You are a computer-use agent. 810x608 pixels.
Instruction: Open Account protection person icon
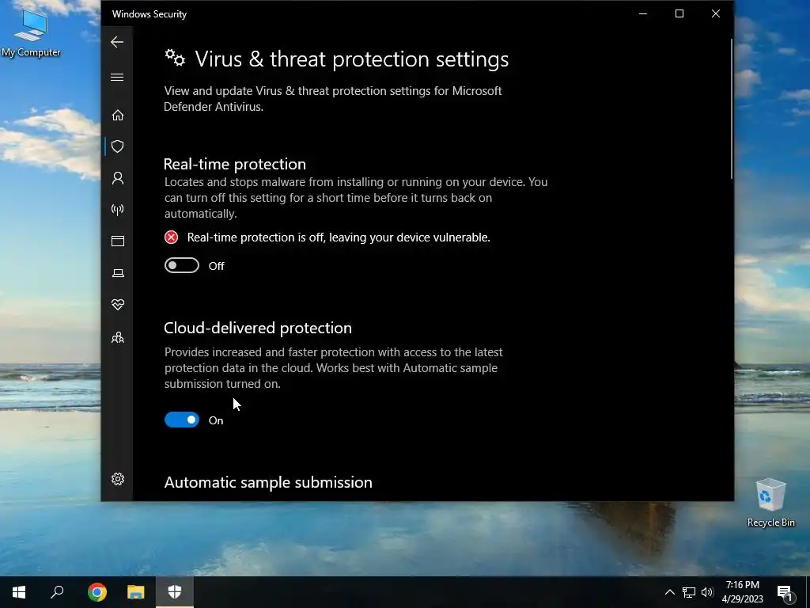pos(118,178)
